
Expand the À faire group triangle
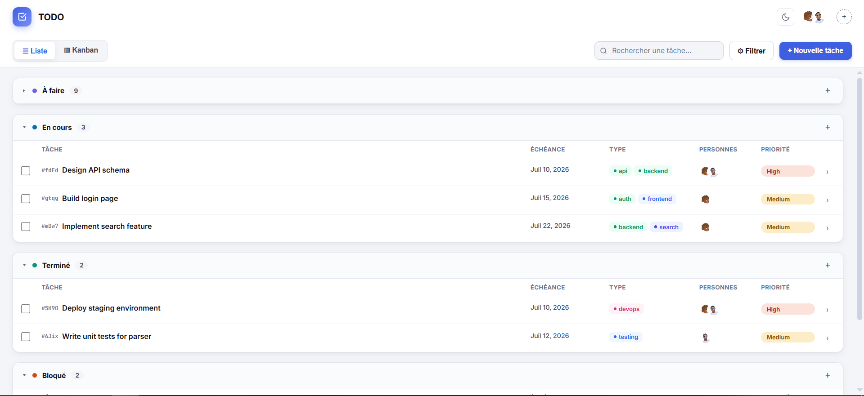24,91
